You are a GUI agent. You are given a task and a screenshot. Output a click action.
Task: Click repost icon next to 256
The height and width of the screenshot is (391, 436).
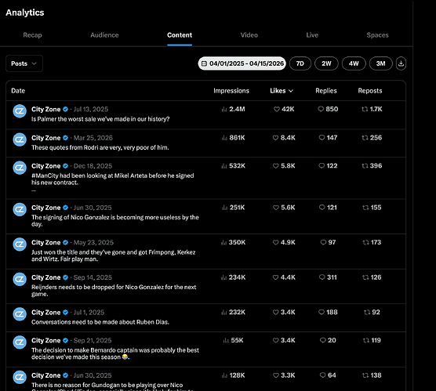pyautogui.click(x=365, y=138)
